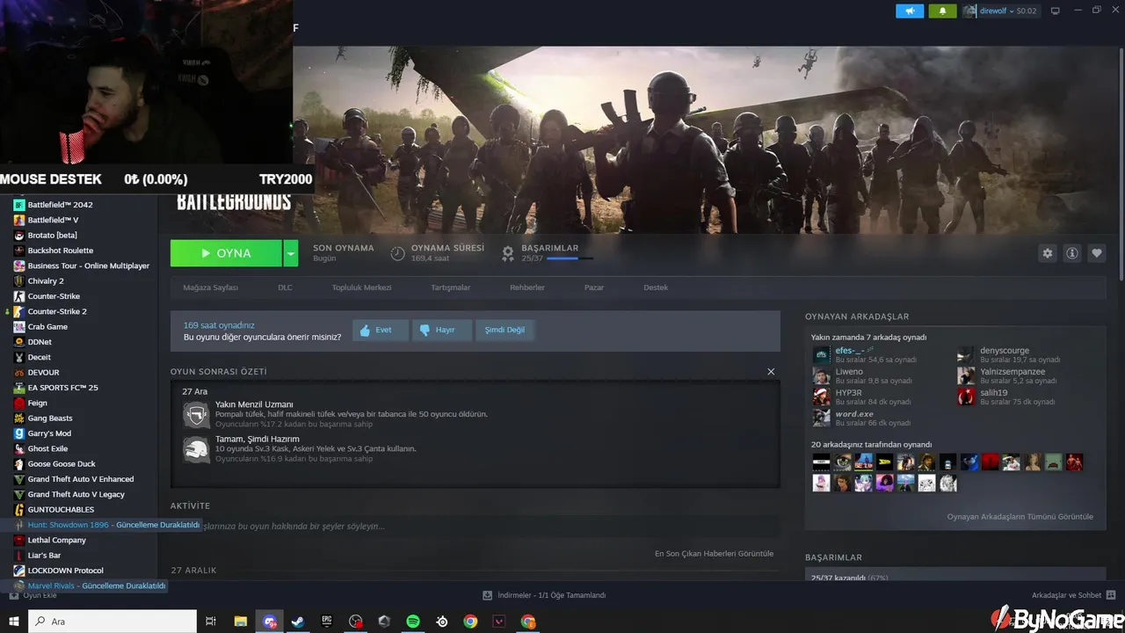Close the Oyun Sonrası Özeti panel
Viewport: 1125px width, 633px height.
point(771,372)
